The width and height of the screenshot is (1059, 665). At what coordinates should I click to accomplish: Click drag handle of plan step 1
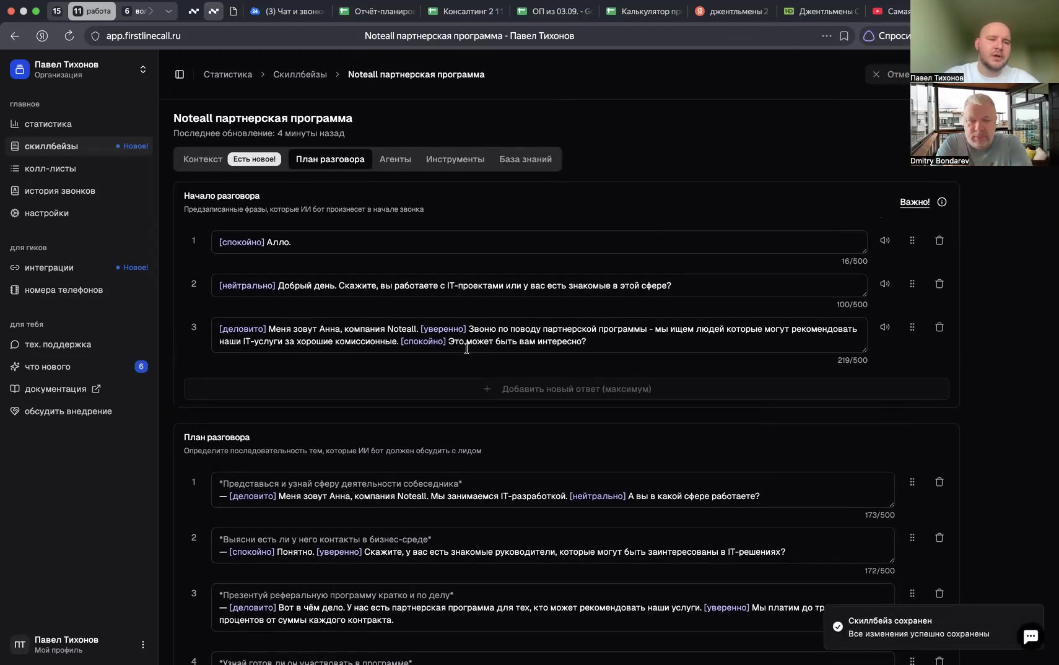pos(912,482)
